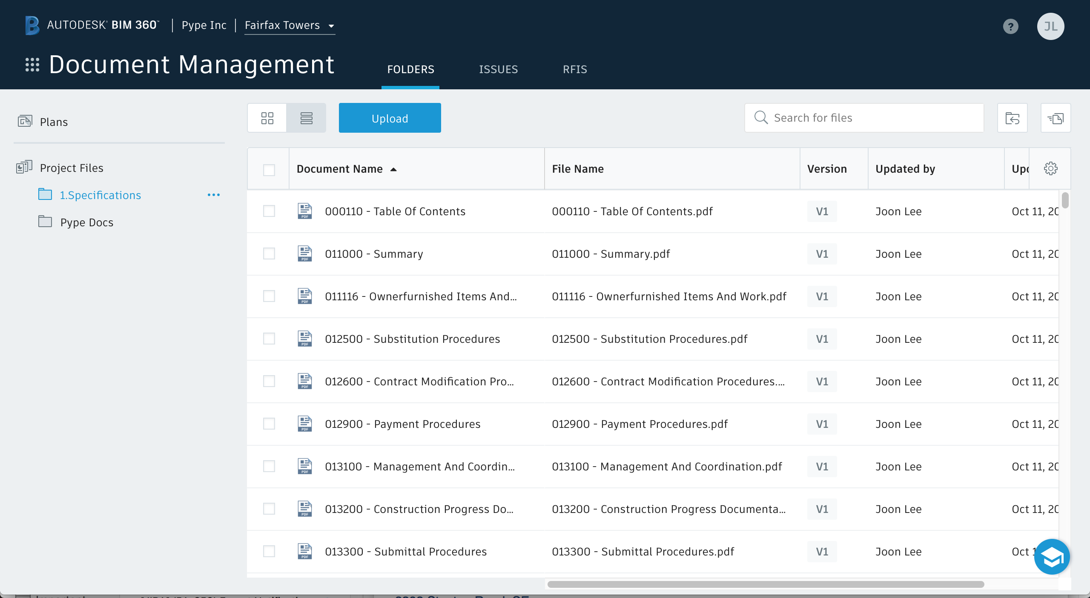Open column settings gear icon
1090x598 pixels.
click(1050, 169)
